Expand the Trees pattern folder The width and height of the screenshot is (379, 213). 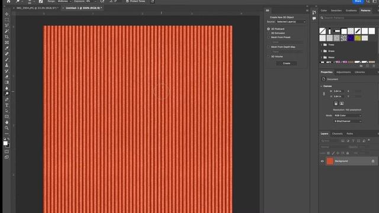[322, 45]
